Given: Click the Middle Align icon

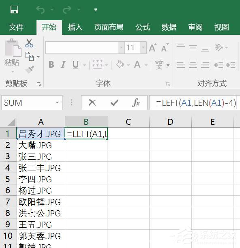Looking at the screenshot, I should 193,47.
